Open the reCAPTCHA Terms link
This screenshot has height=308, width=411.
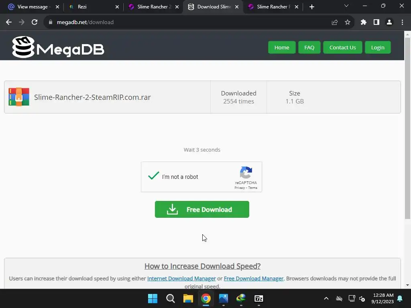[x=253, y=188]
